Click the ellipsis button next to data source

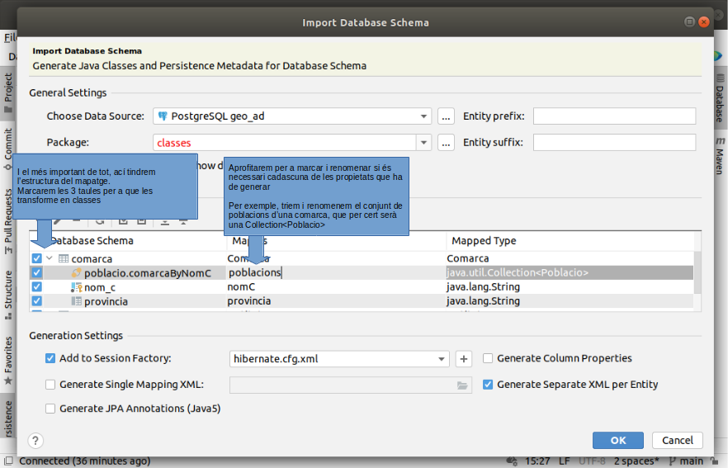(446, 116)
